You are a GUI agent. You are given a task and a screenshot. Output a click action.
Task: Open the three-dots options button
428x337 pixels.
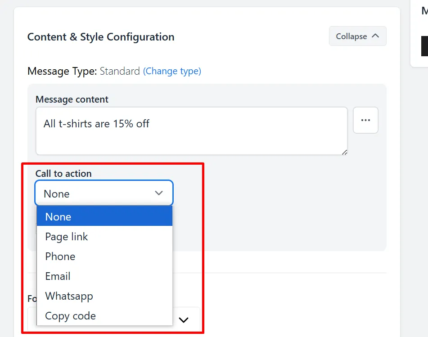[365, 120]
